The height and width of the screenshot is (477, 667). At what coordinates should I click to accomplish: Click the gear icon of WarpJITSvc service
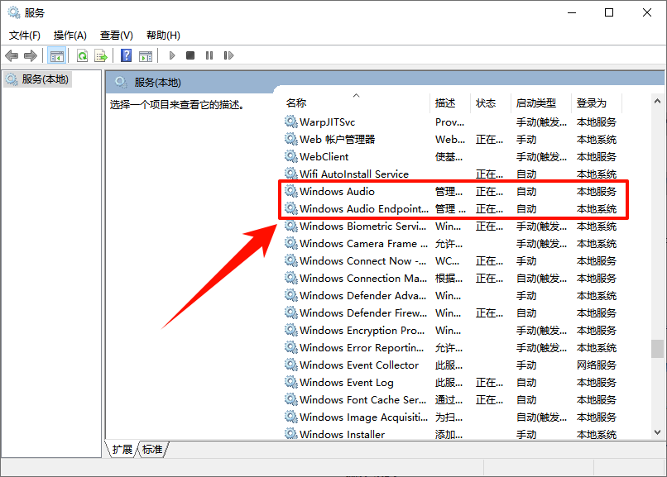click(x=291, y=122)
